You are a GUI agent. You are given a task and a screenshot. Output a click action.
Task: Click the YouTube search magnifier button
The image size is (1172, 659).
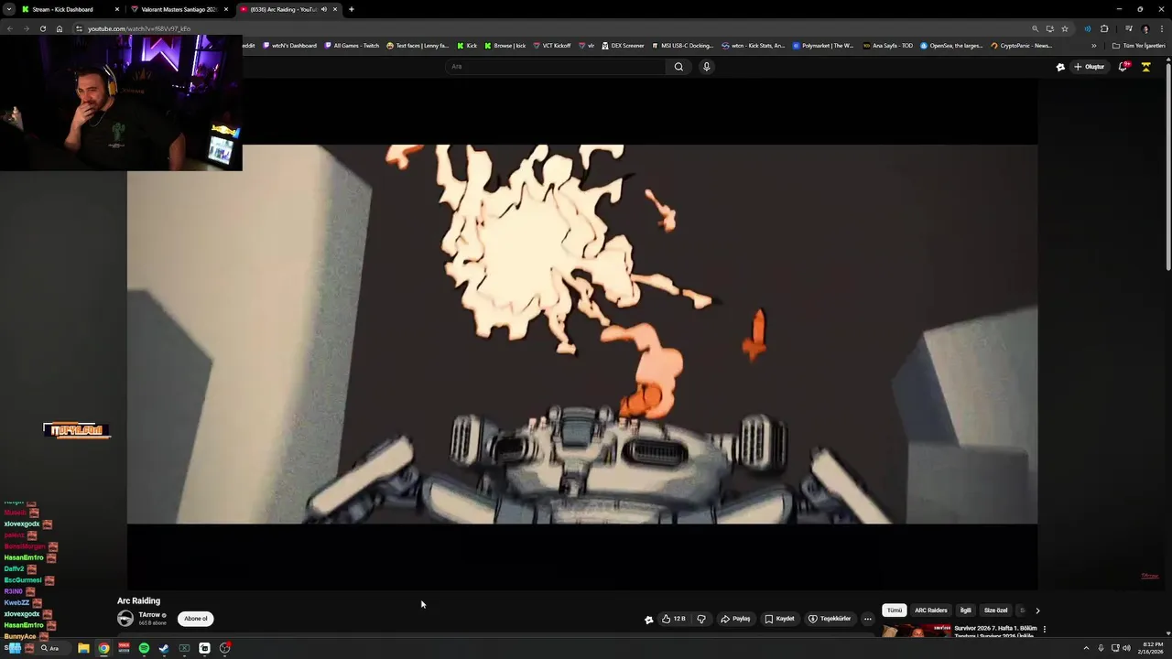(678, 67)
